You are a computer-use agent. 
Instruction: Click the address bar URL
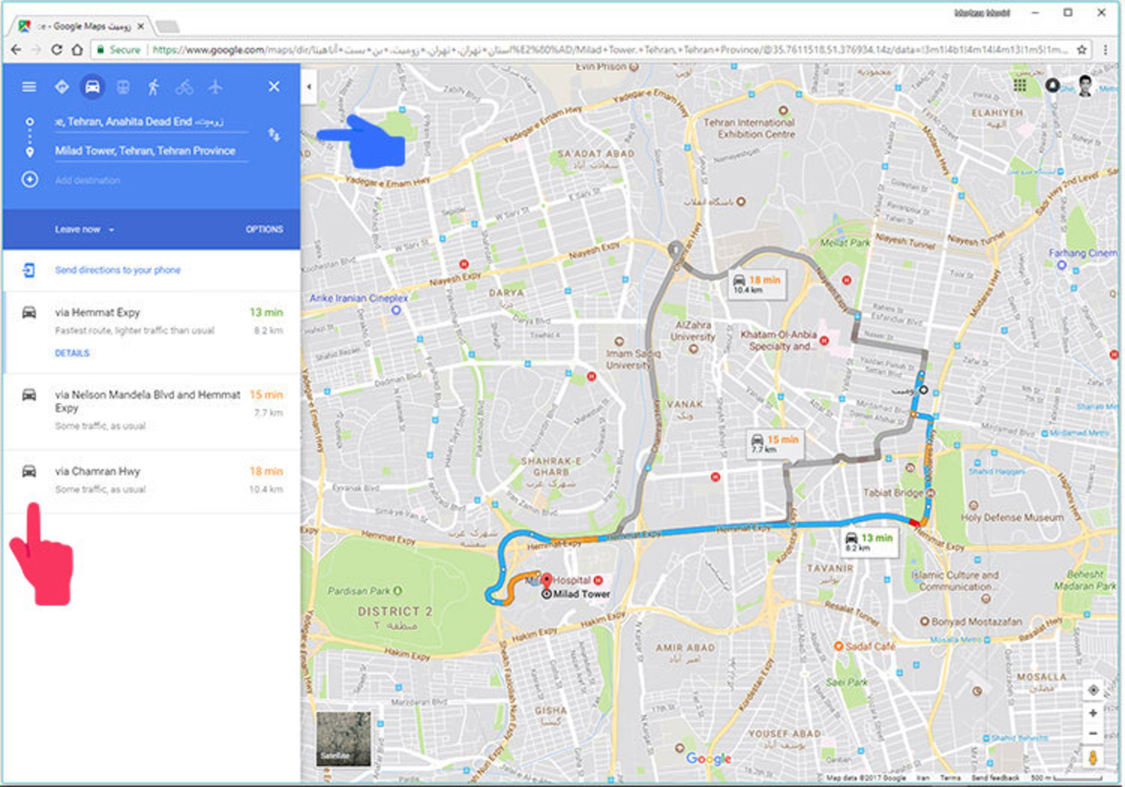point(609,50)
